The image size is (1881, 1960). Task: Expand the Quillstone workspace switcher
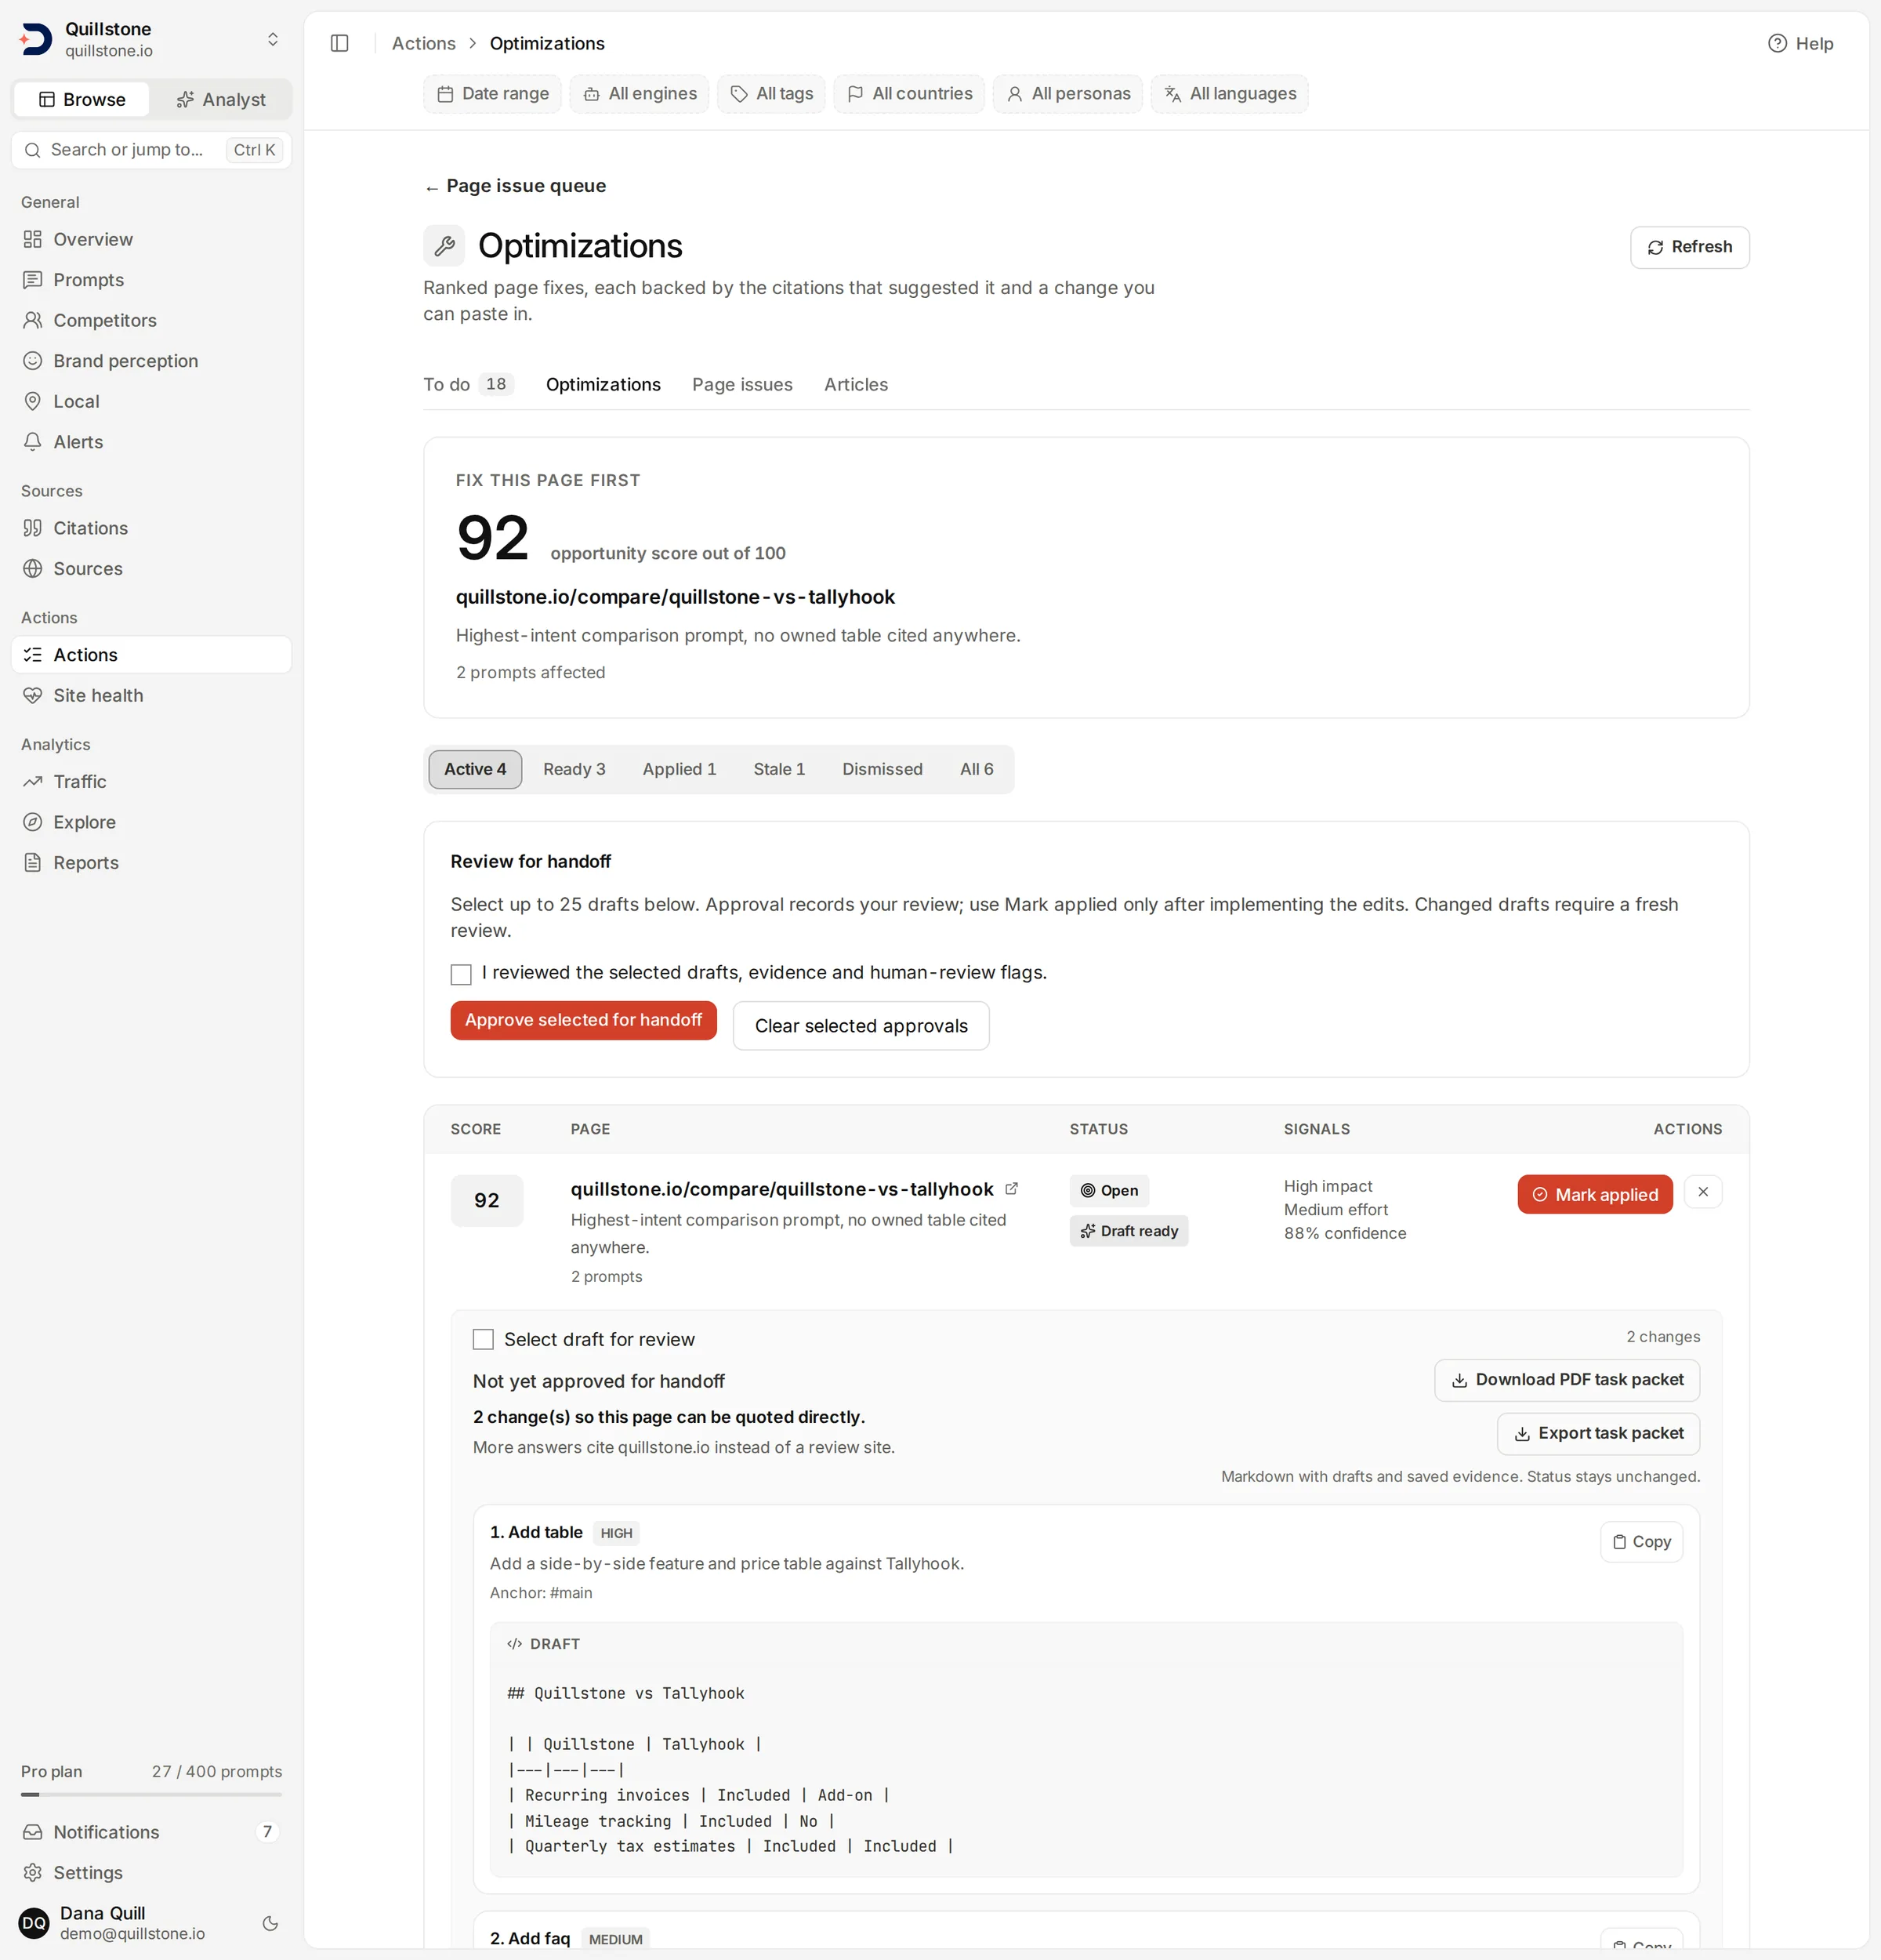(x=273, y=39)
